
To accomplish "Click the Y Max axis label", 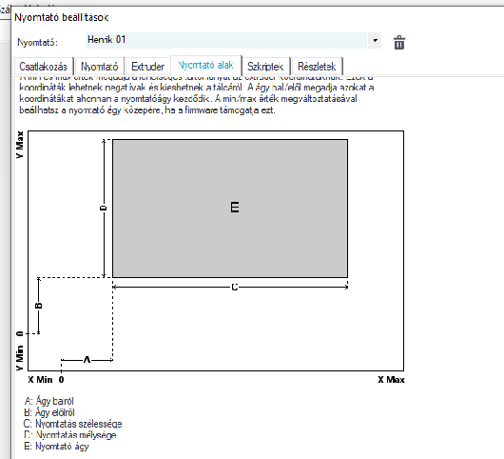I will [20, 145].
